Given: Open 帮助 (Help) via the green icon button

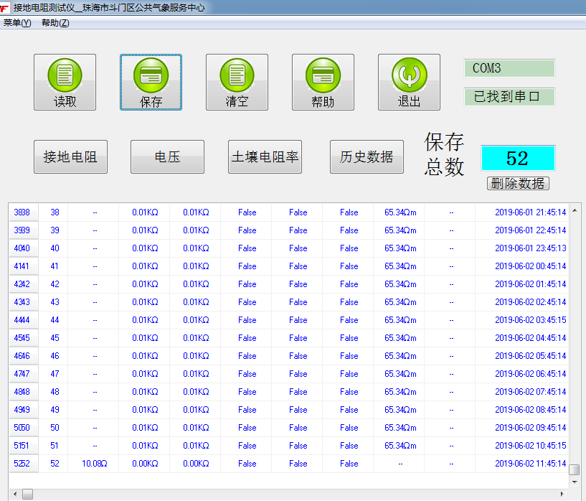Looking at the screenshot, I should 323,82.
